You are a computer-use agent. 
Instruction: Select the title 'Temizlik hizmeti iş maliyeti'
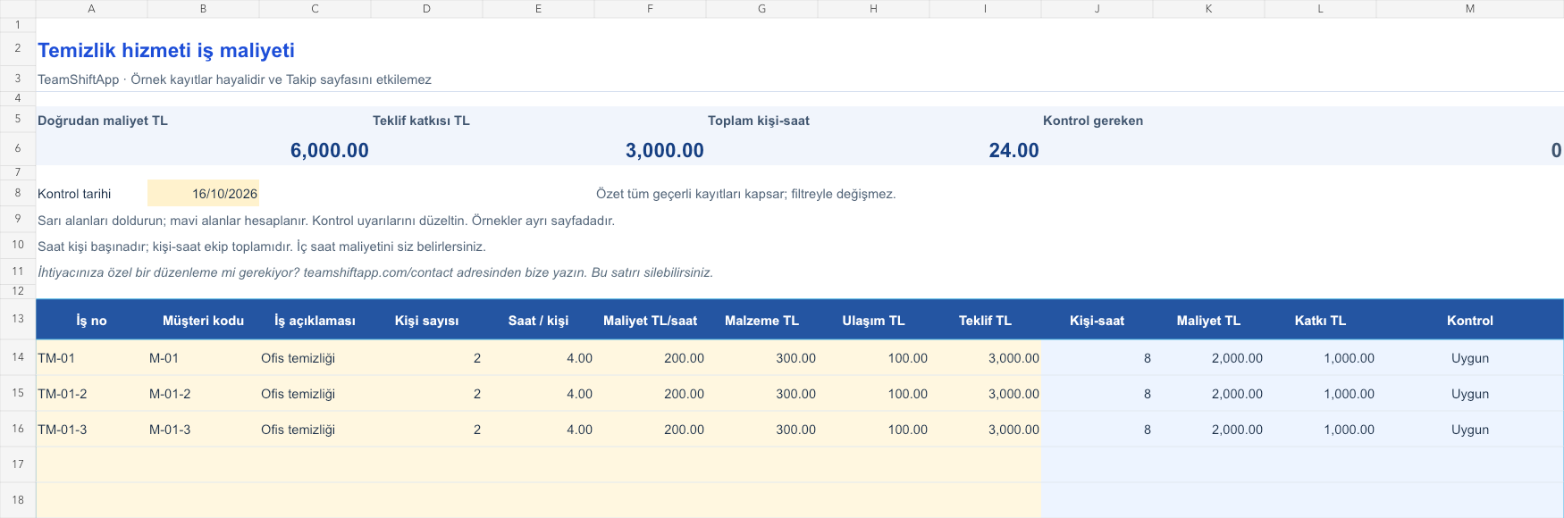pos(166,51)
